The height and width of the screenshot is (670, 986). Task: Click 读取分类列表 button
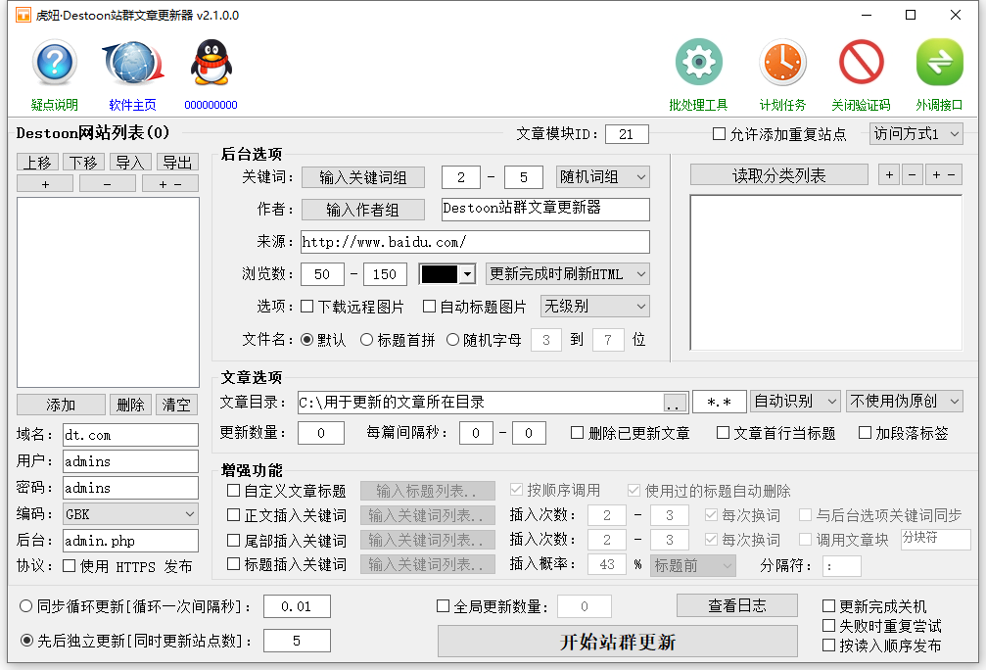(779, 175)
